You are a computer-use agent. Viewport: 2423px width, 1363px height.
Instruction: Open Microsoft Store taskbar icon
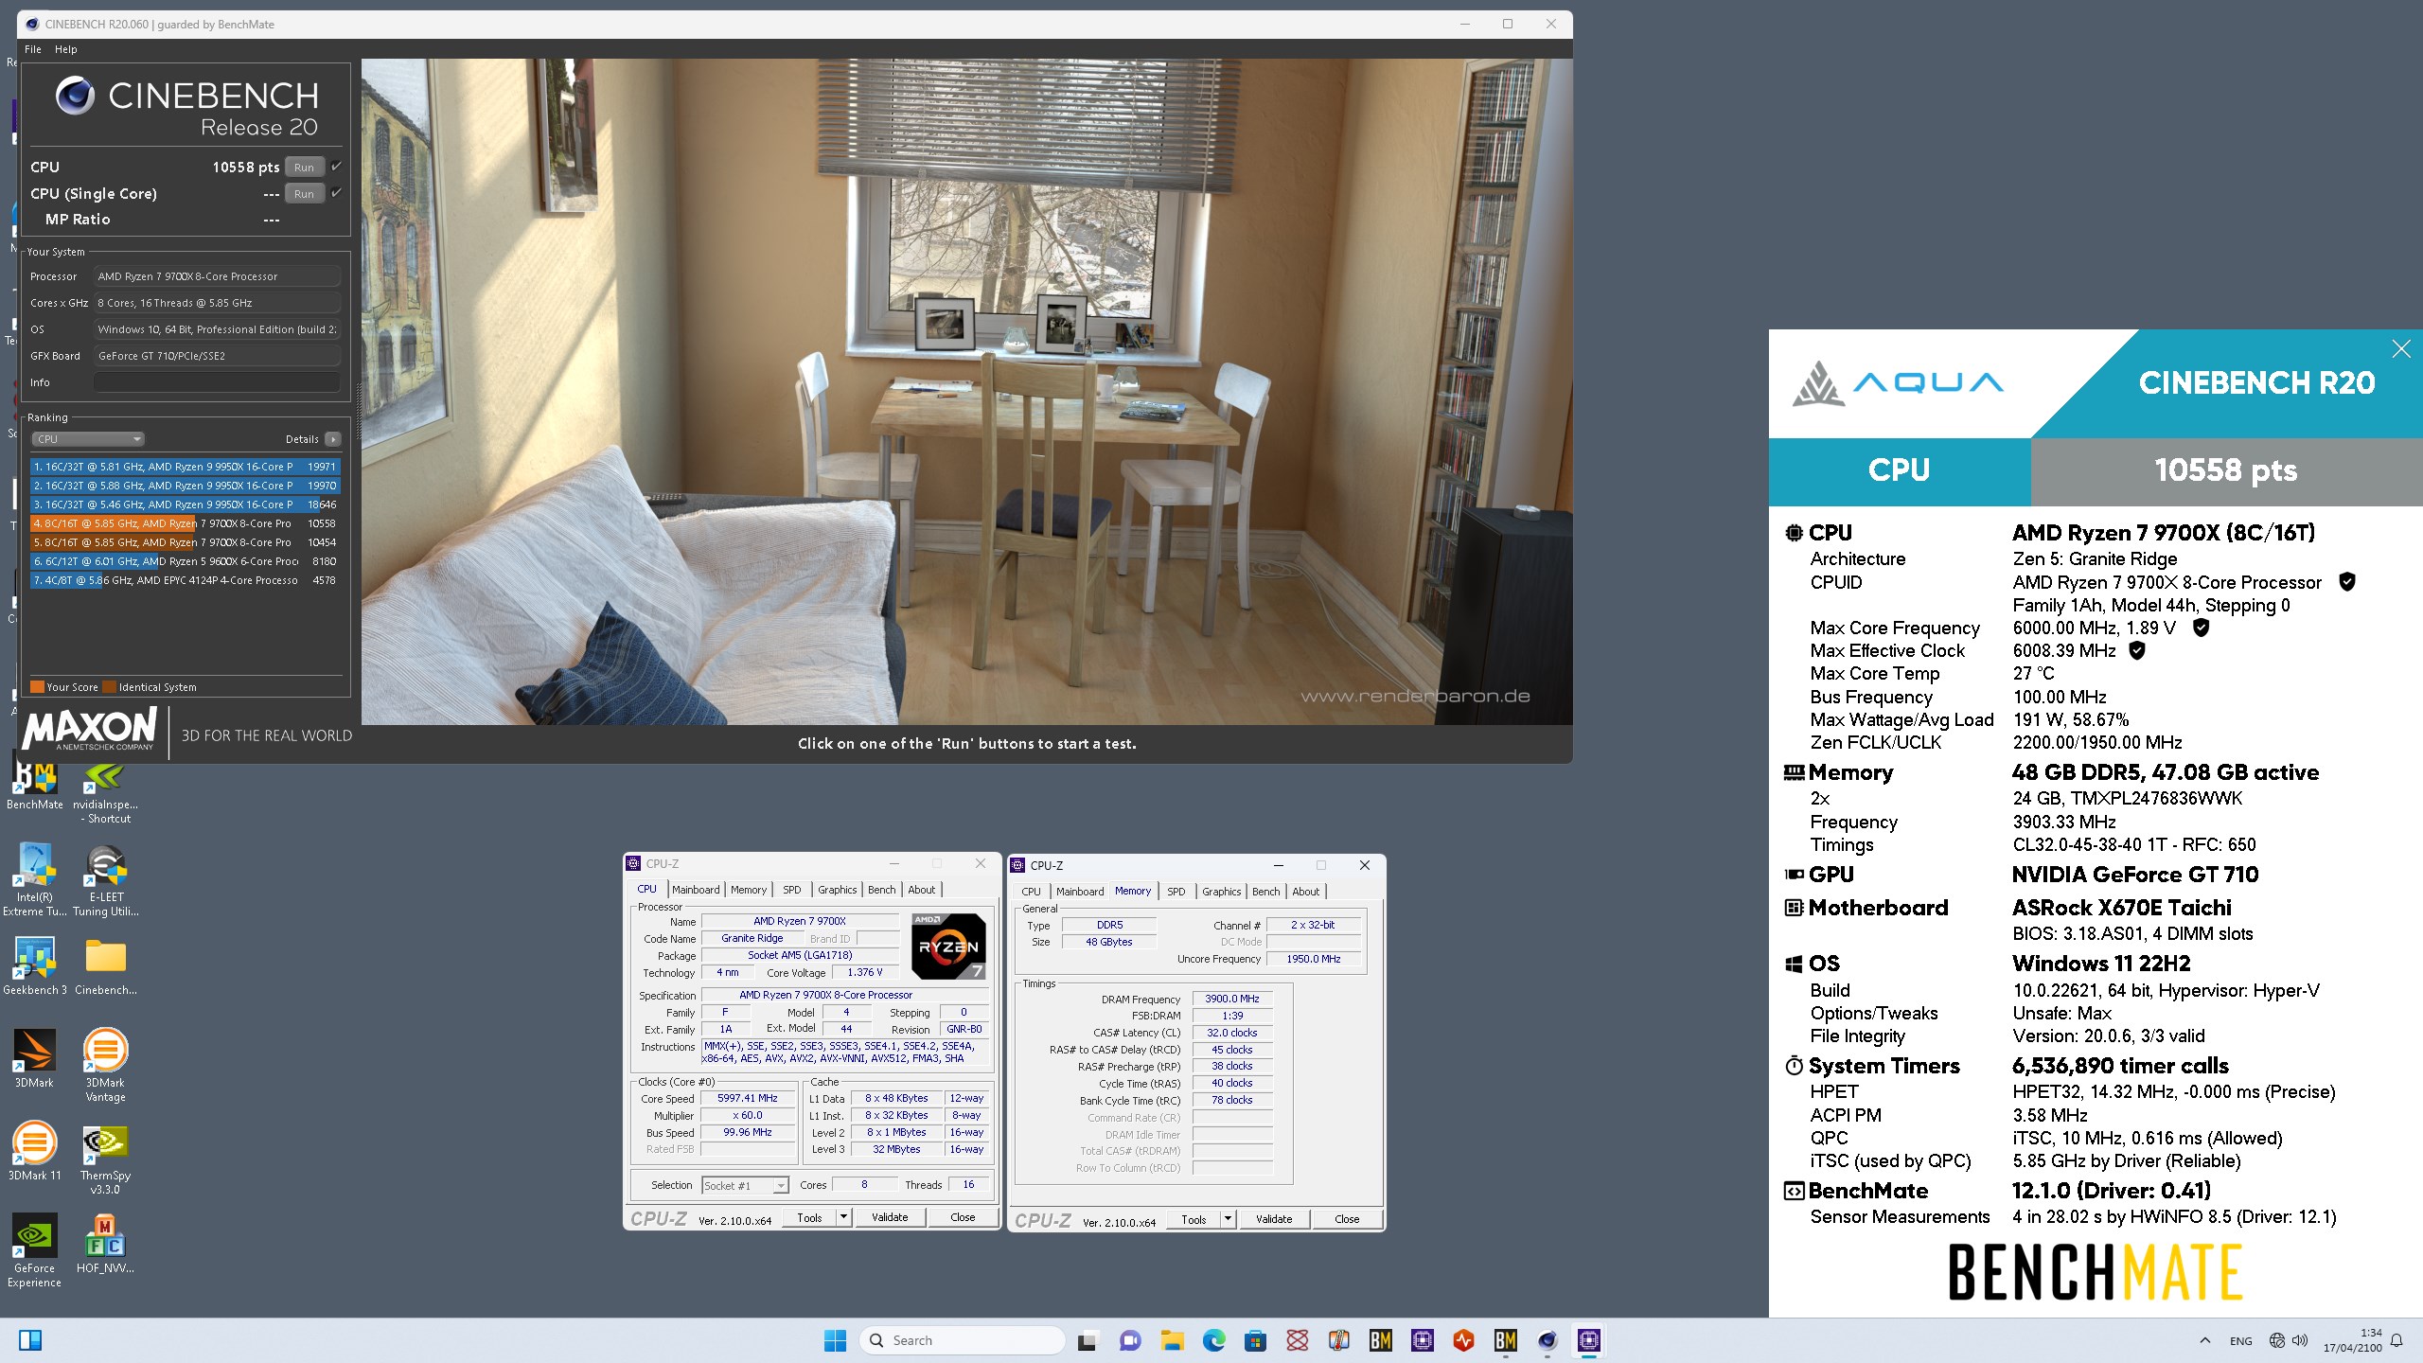coord(1255,1340)
